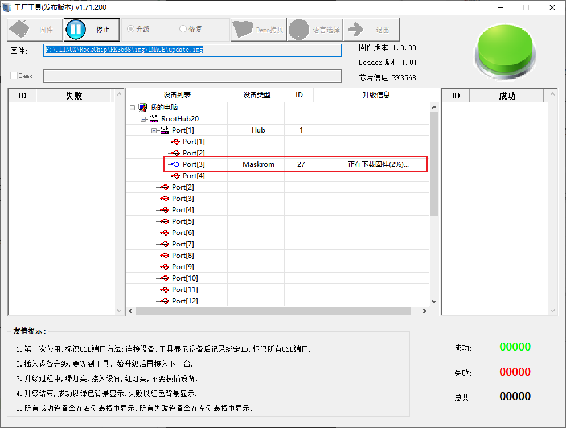Select the 修复 radio button
Image resolution: width=566 pixels, height=428 pixels.
183,29
